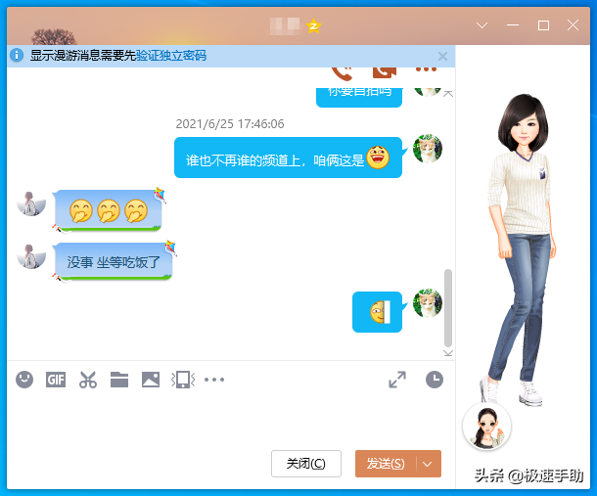Viewport: 597px width, 496px height.
Task: Click the chat scrollbar down arrow
Action: coord(448,353)
